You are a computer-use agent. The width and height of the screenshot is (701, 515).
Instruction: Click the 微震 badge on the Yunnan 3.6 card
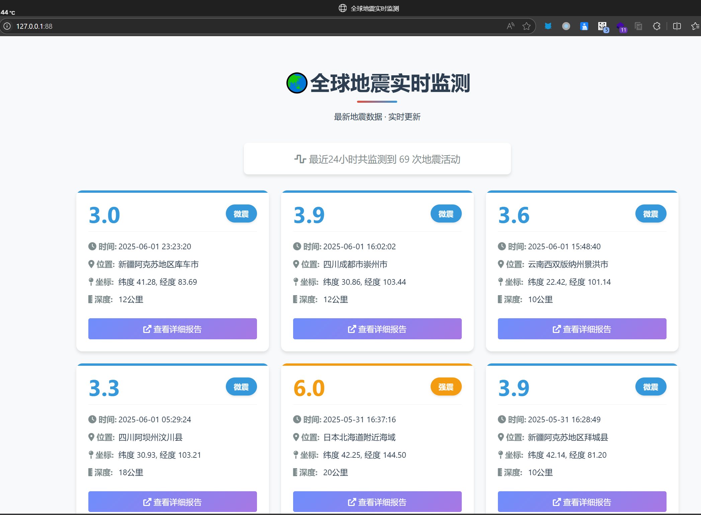point(650,213)
